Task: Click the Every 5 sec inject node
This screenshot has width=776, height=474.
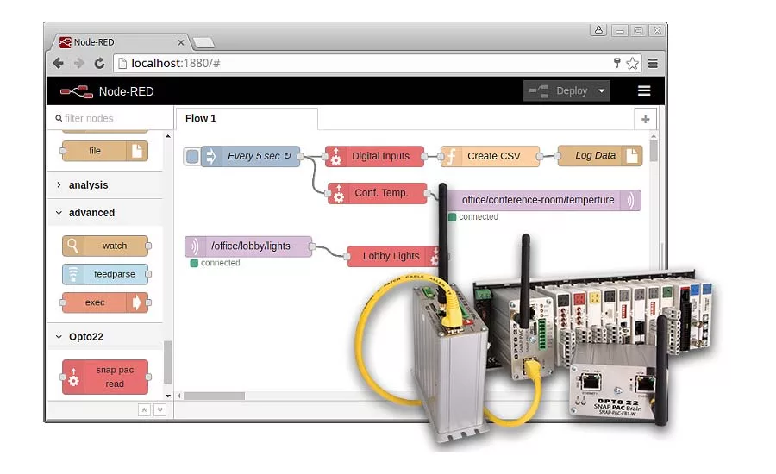Action: coord(250,156)
